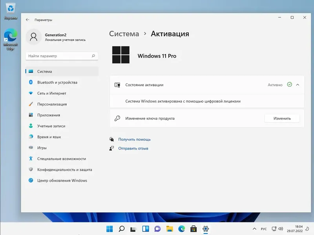The image size is (314, 235).
Task: Open Персонализация settings in sidebar
Action: coord(55,104)
